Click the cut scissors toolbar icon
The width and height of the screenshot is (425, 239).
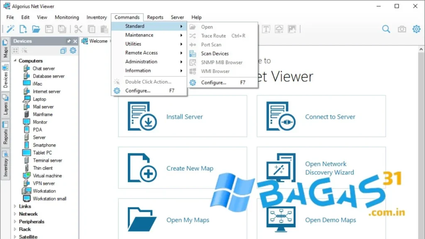coord(78,29)
